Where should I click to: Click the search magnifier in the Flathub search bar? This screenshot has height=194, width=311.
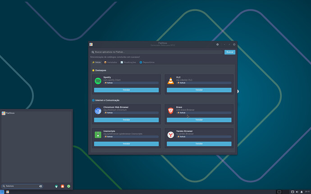93,52
